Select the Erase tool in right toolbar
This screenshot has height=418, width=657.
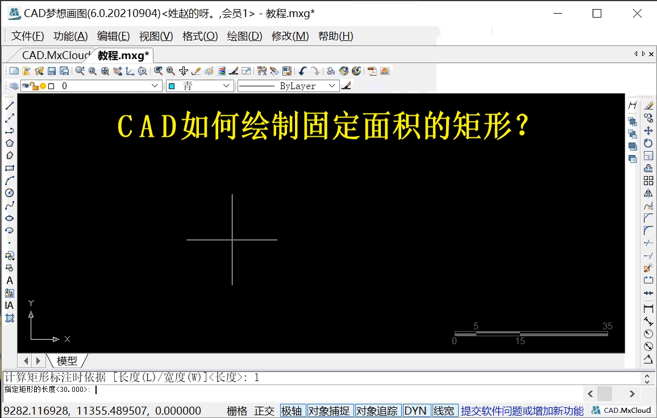(648, 106)
